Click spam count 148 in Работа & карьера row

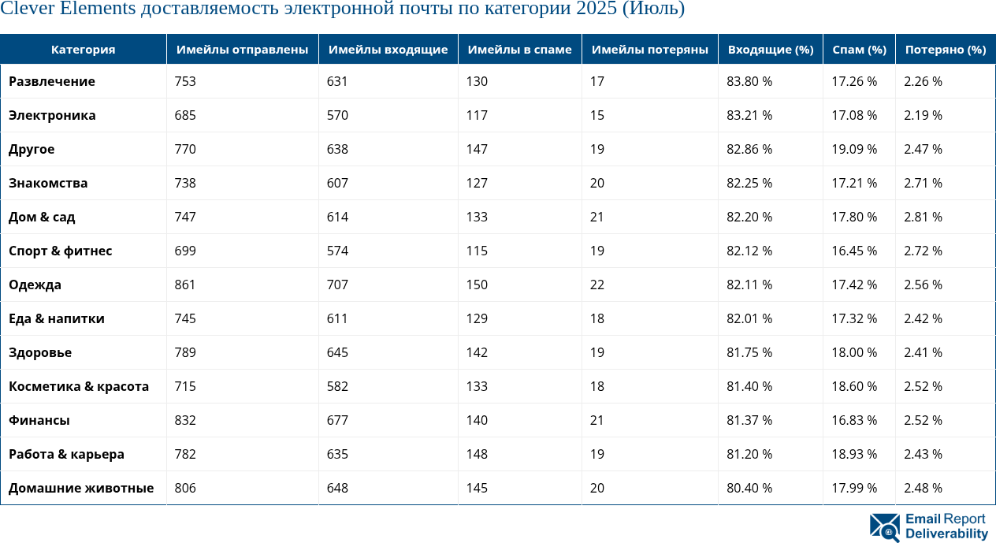[x=477, y=454]
